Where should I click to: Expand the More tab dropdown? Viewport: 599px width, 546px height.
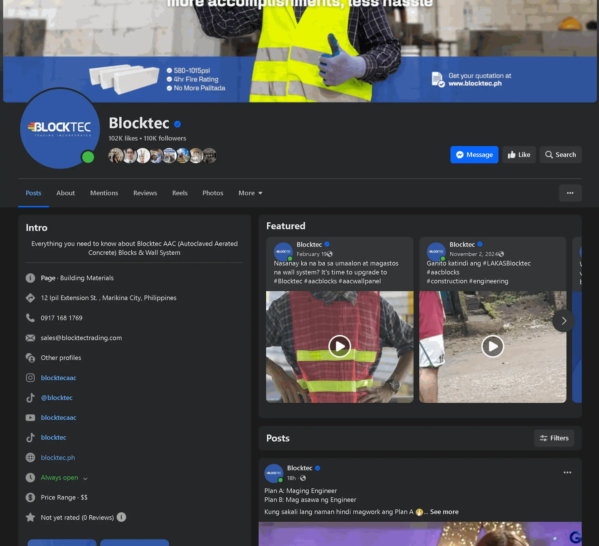[x=250, y=193]
